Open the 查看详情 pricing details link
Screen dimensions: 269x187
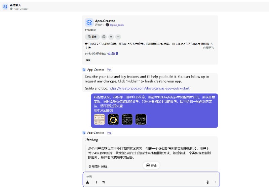tap(113, 54)
